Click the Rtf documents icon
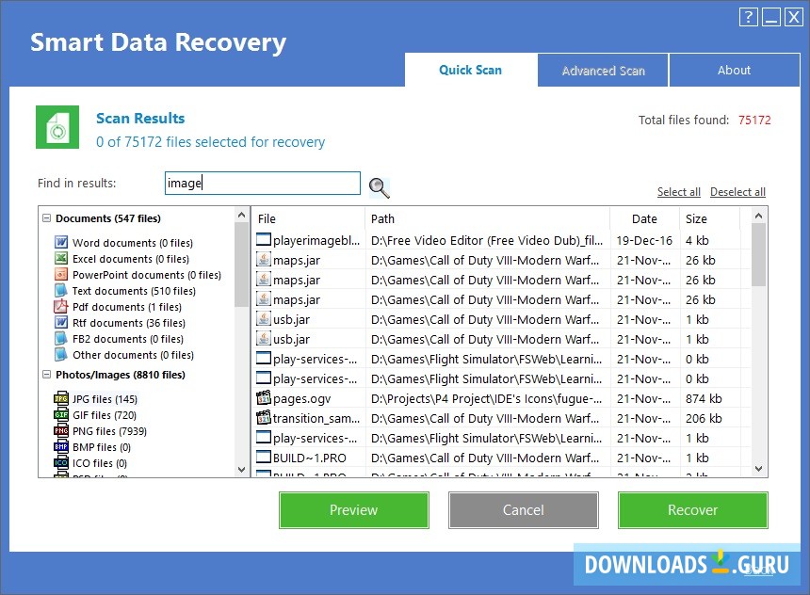 [x=61, y=322]
